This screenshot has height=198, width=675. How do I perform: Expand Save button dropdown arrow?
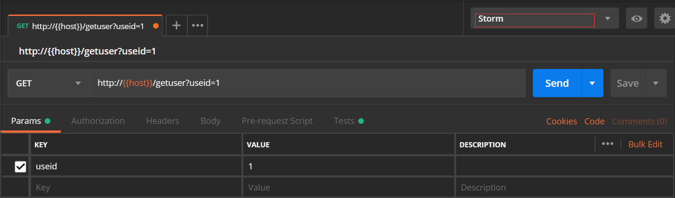pyautogui.click(x=656, y=83)
